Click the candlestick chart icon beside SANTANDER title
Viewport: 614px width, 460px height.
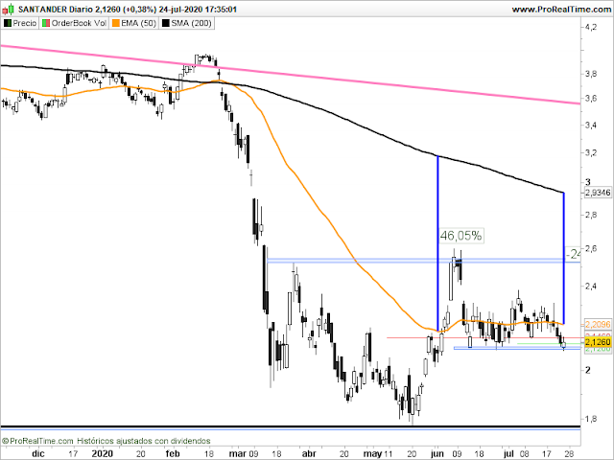pyautogui.click(x=9, y=9)
